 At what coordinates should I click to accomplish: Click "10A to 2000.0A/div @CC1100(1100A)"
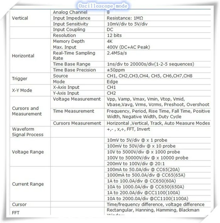147,198
